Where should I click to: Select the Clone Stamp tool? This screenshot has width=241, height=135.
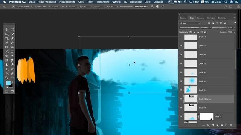(12, 52)
